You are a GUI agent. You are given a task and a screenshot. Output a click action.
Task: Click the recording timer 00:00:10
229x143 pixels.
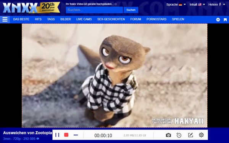[103, 135]
